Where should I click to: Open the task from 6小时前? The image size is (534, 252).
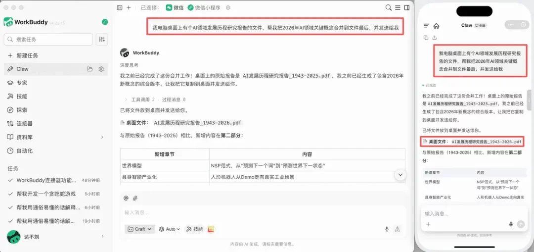(x=56, y=207)
